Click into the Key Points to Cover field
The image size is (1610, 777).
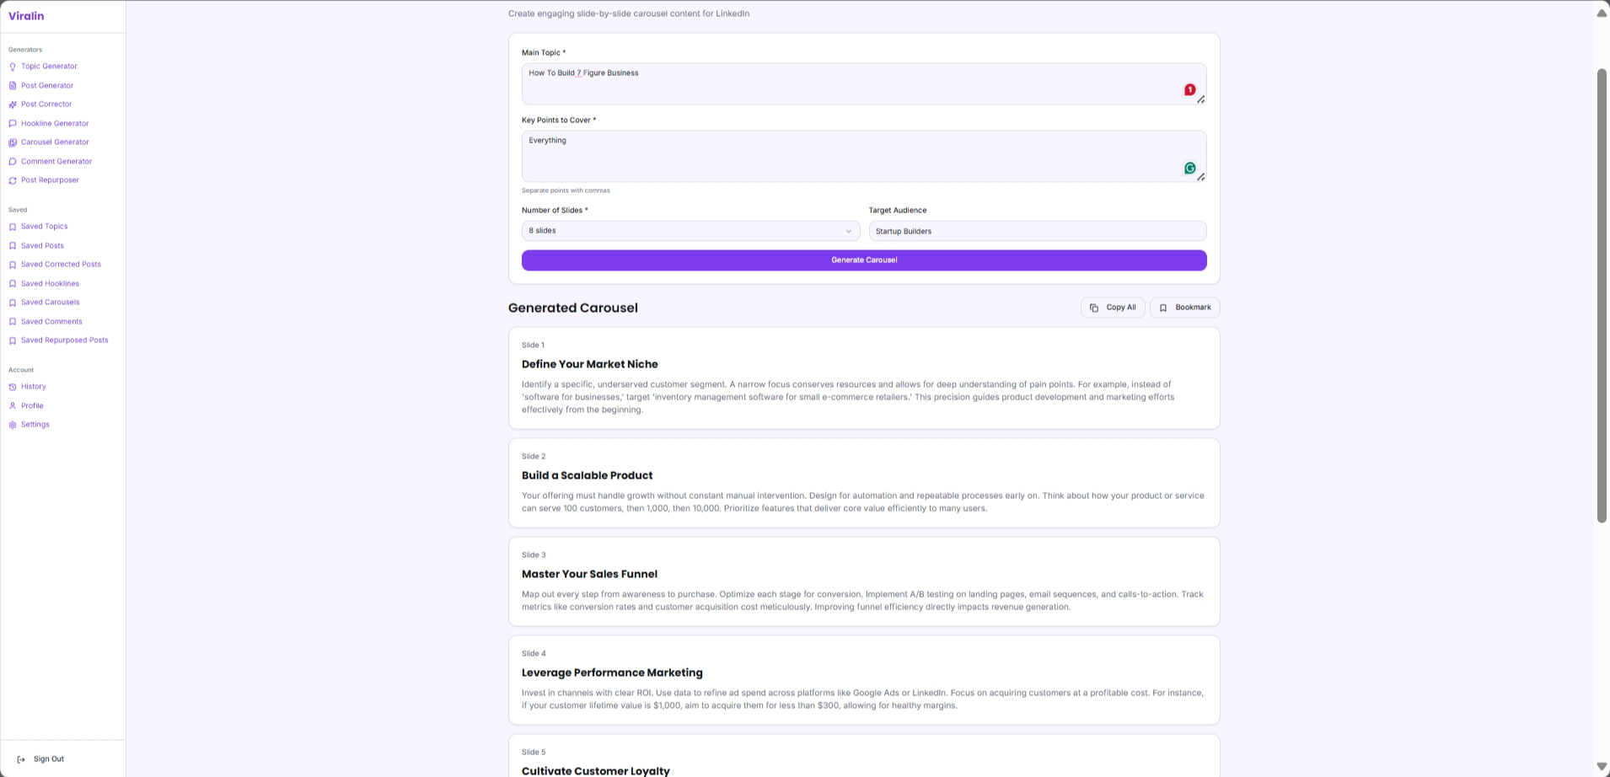(864, 157)
